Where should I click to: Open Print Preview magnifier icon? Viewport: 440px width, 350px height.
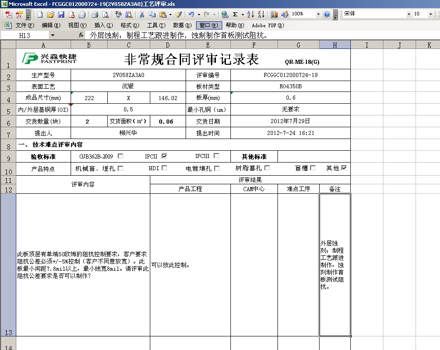[x=105, y=14]
